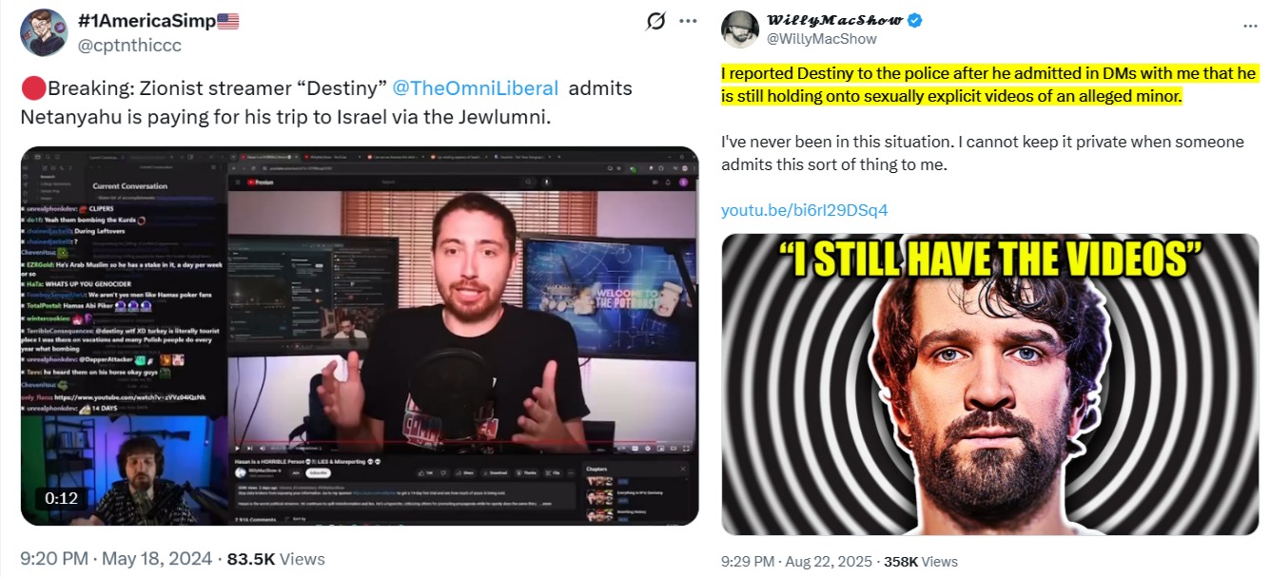Click the WillyMacShow profile avatar
Image resolution: width=1270 pixels, height=577 pixels.
[739, 29]
